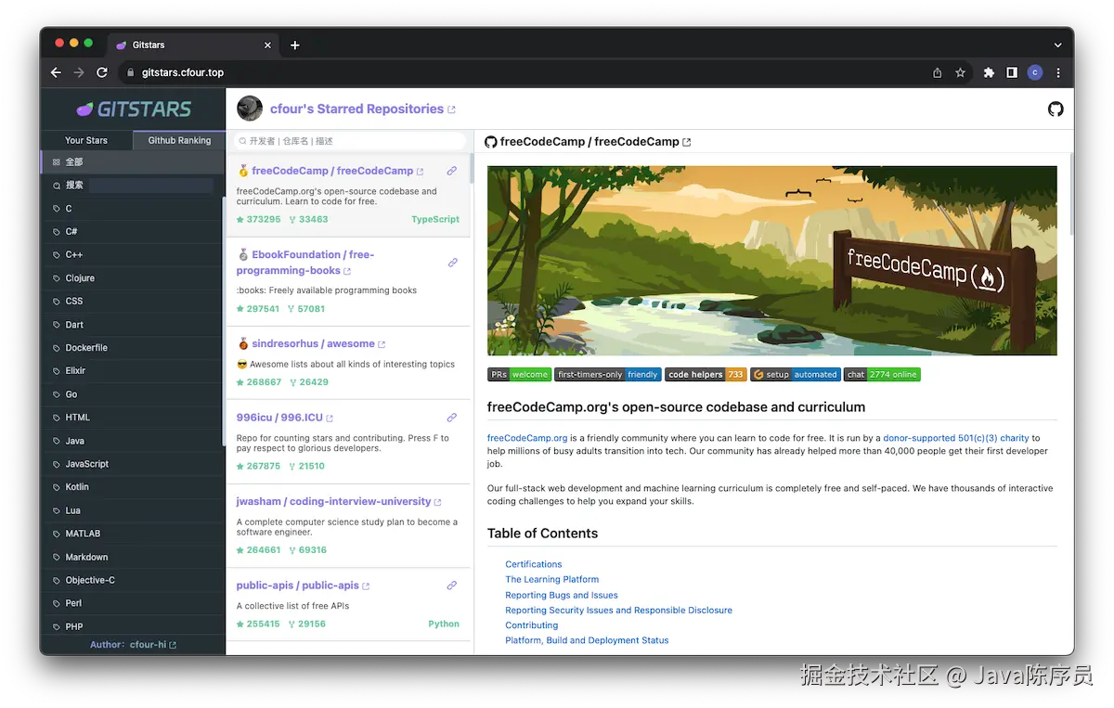The width and height of the screenshot is (1114, 708).
Task: Filter by the Go tag
Action: (133, 394)
